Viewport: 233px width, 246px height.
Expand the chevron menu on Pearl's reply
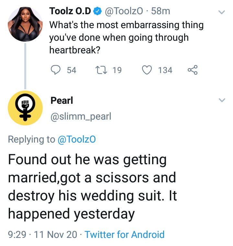(x=222, y=101)
